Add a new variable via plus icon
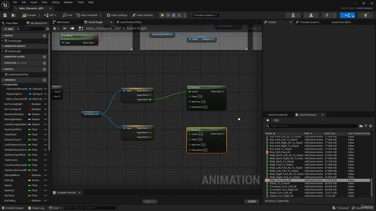The image size is (376, 211). tap(45, 80)
